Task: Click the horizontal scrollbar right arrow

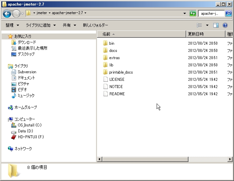Action: click(230, 159)
